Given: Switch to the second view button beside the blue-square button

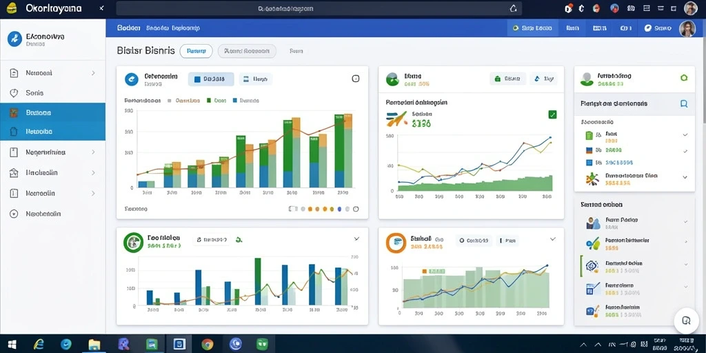Looking at the screenshot, I should (x=255, y=79).
